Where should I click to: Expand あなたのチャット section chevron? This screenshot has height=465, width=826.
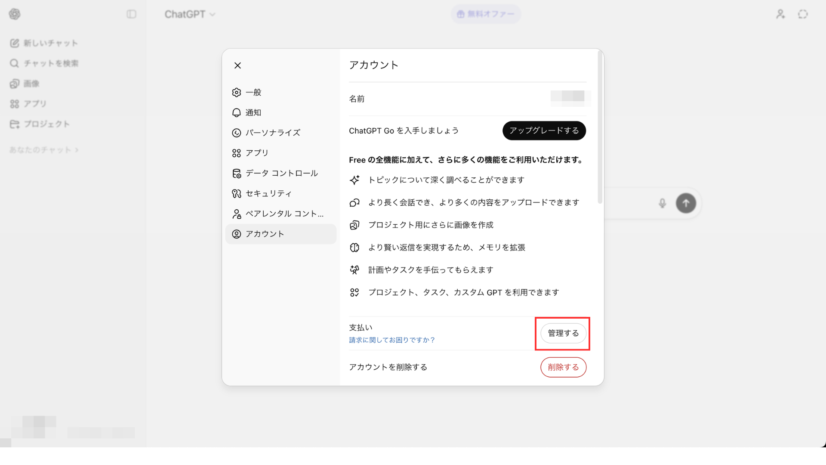tap(77, 150)
